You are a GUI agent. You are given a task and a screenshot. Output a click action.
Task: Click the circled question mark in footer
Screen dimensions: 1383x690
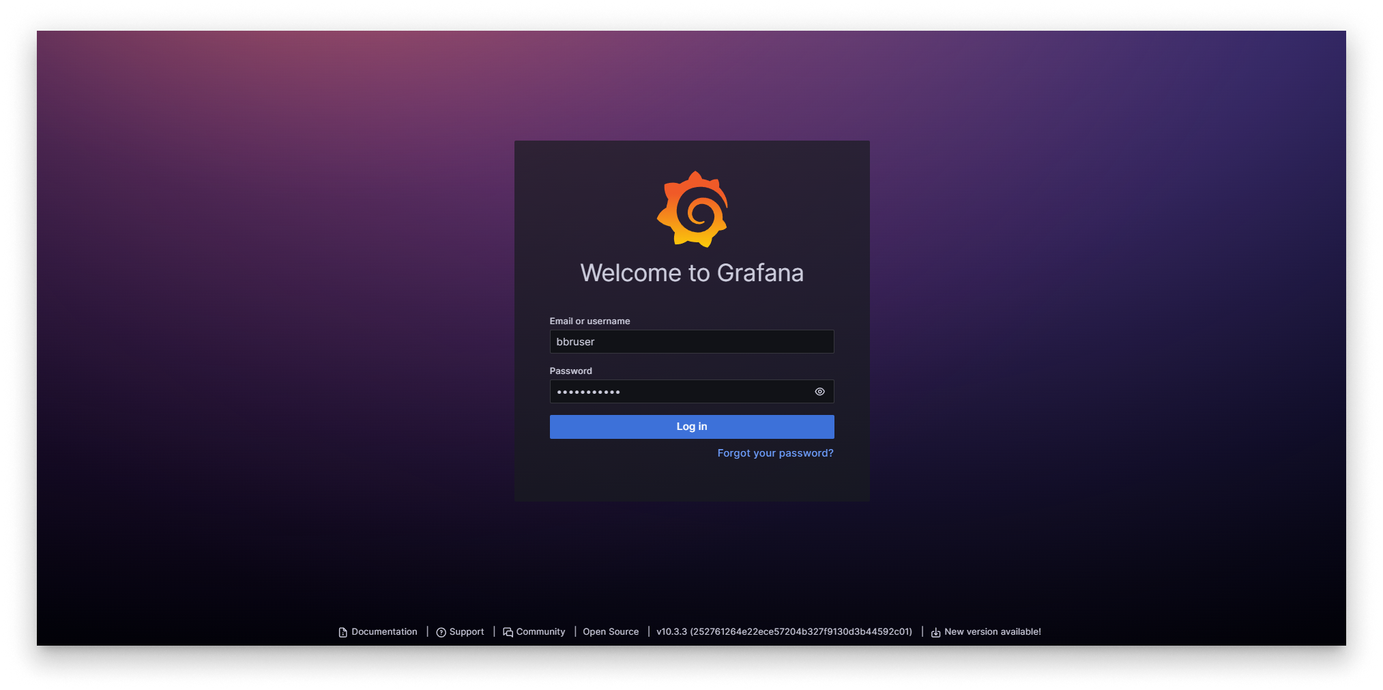tap(441, 632)
